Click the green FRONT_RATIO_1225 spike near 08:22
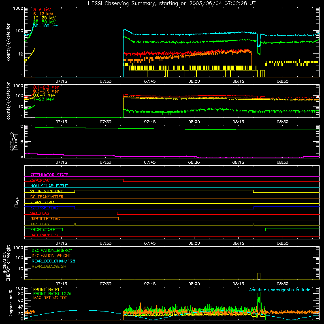Viewport: 324px width, 324px height. 259,301
